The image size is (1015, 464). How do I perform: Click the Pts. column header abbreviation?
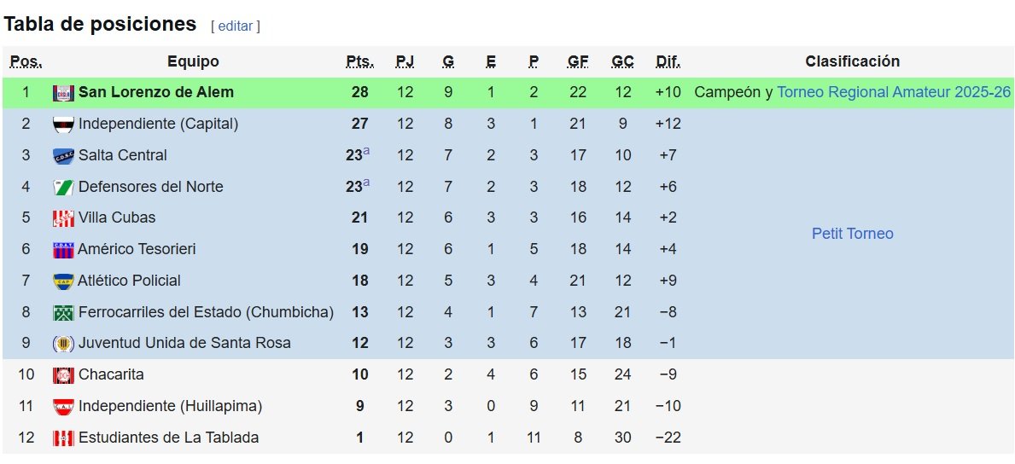tap(360, 61)
